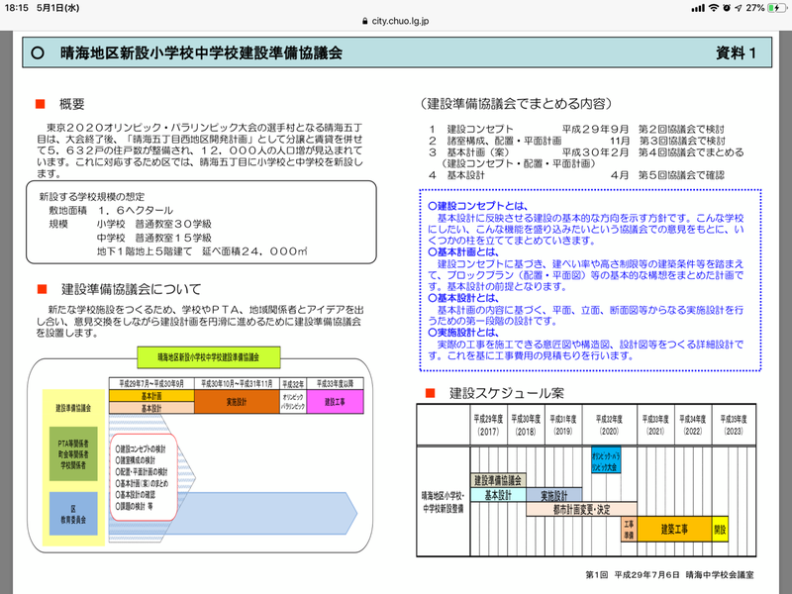Click the 概要 section heading

(72, 104)
